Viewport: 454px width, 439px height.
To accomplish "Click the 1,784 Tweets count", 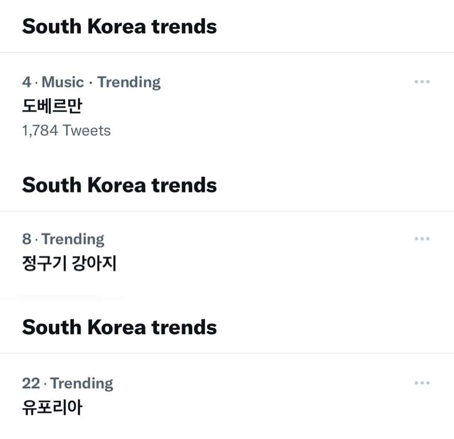I will (66, 130).
